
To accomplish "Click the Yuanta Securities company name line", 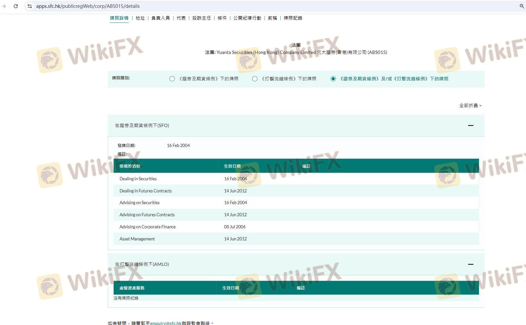I will [x=296, y=52].
